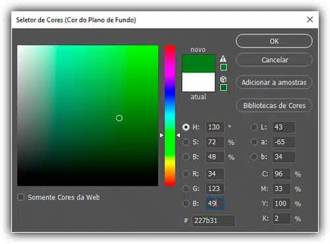Click the not web-safe cube icon
Screen dimensions: 330x244
tap(223, 79)
